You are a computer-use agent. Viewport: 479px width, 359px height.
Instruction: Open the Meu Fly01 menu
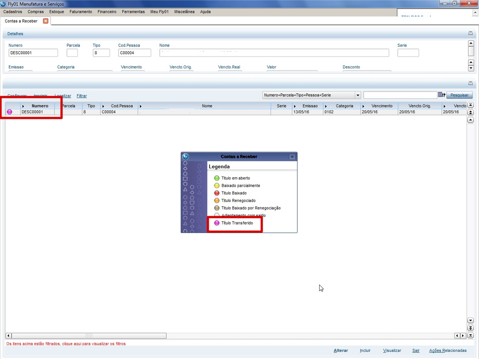[159, 12]
